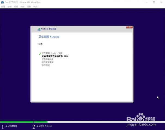This screenshot has width=165, height=130.
Task: Open the 管理 menu in VirtualBox
Action: (3, 6)
